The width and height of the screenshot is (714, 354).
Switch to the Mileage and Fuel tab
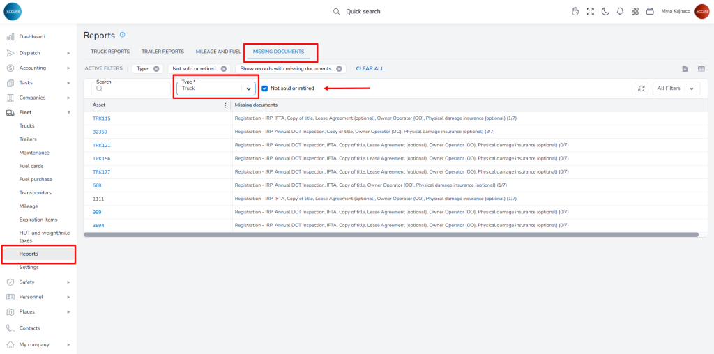(x=220, y=52)
